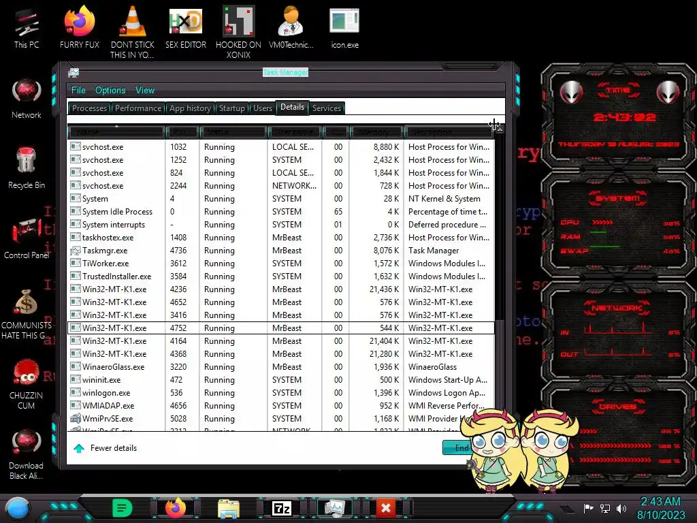Click the TIME gadget clock display
Viewport: 697px width, 523px height.
pos(624,117)
